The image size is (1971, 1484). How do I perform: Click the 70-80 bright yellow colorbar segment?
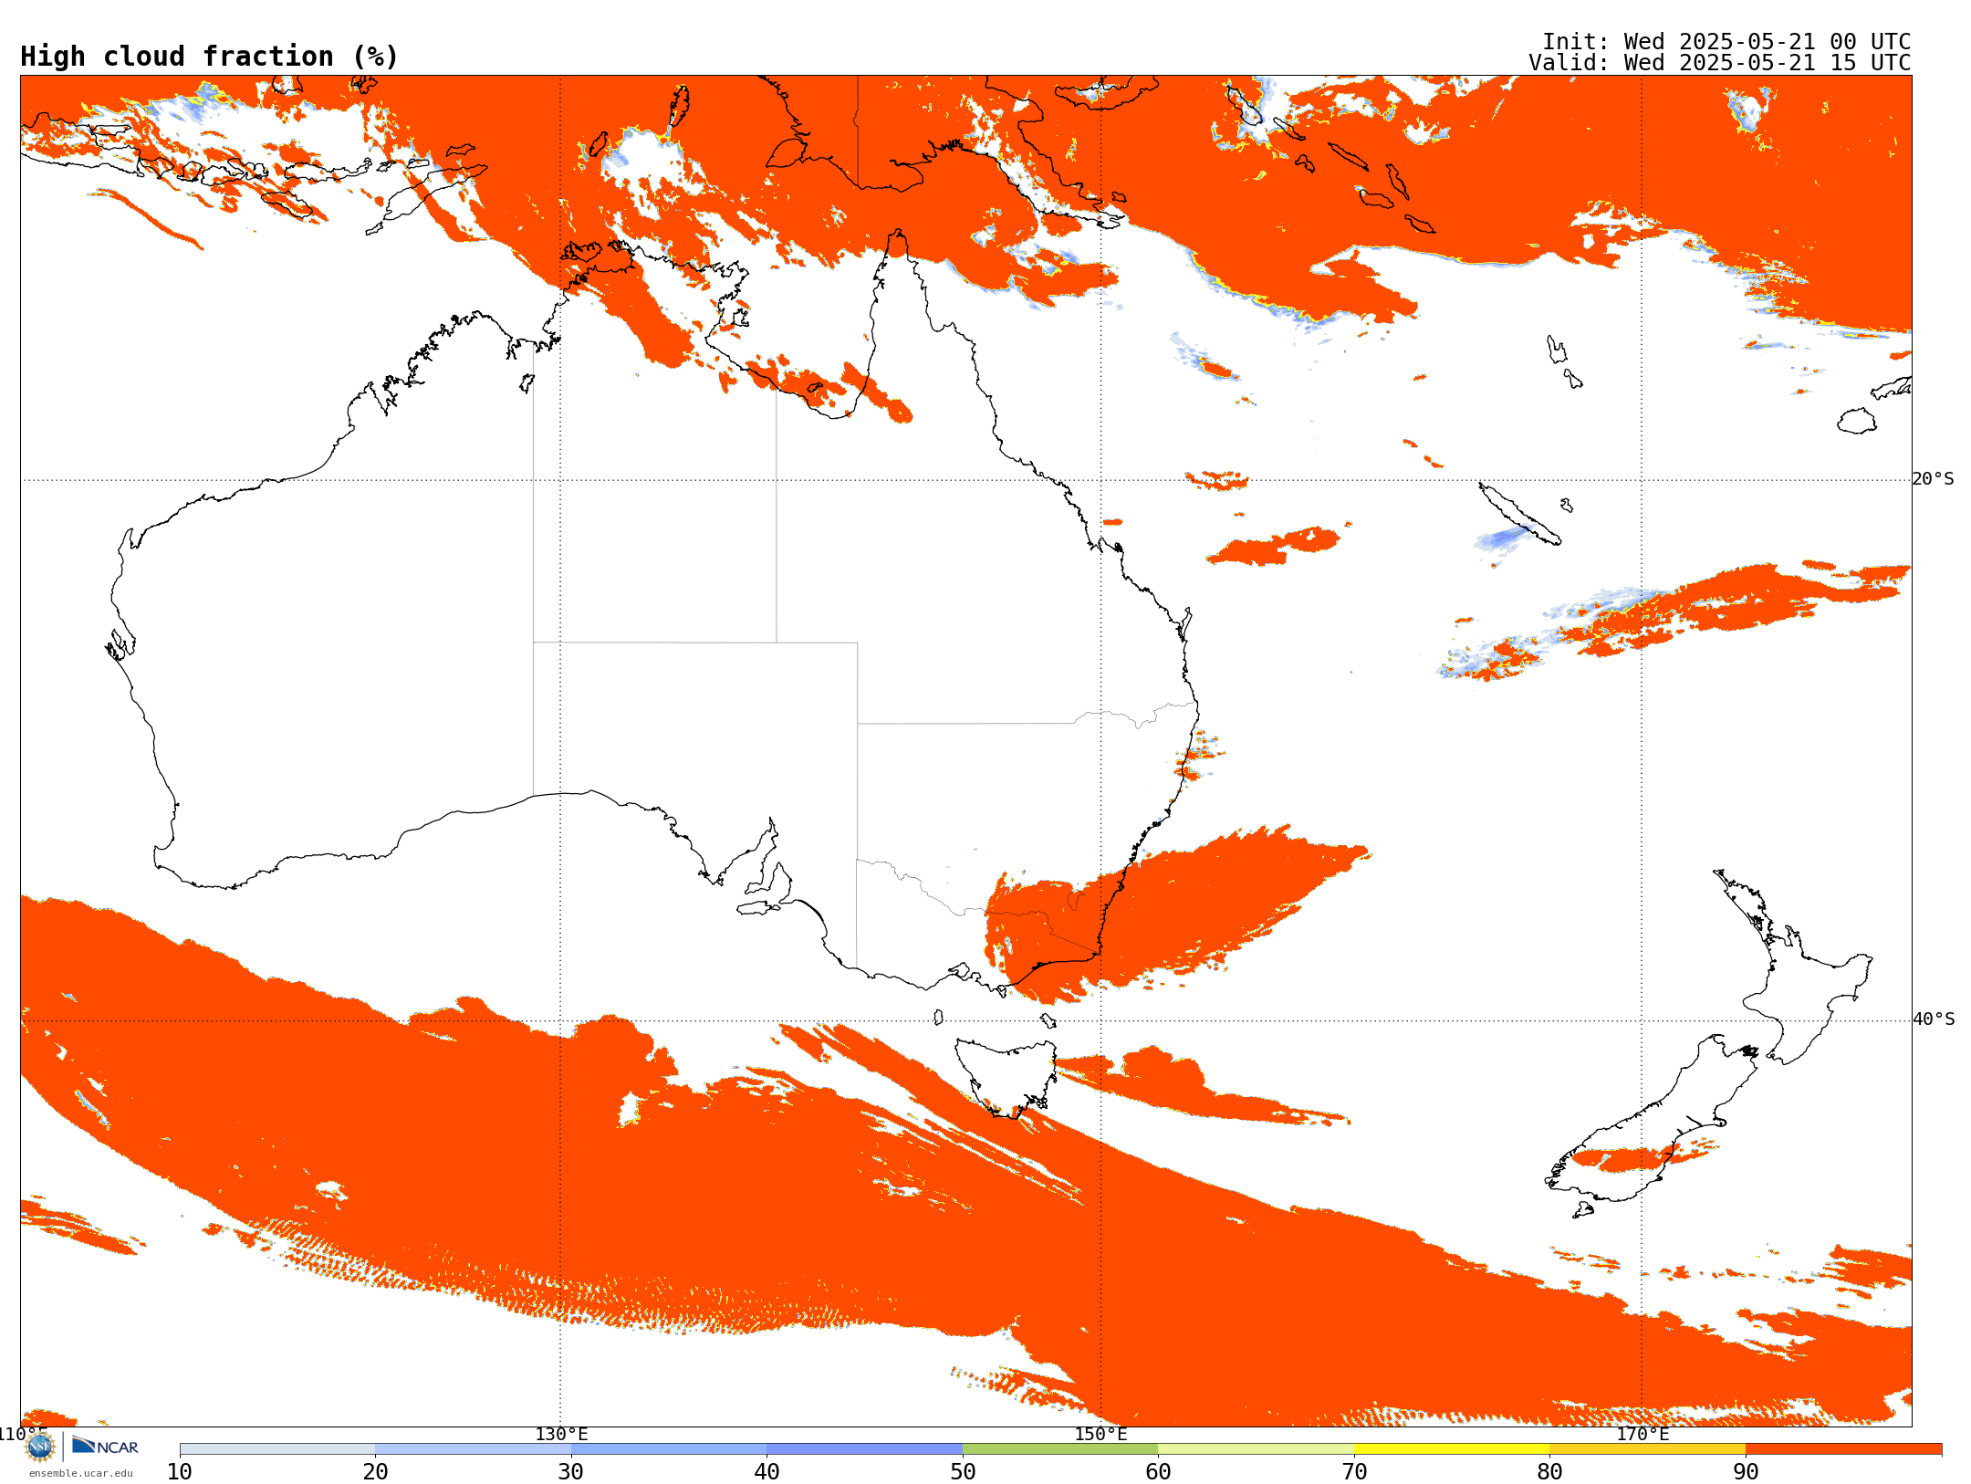click(x=1452, y=1449)
